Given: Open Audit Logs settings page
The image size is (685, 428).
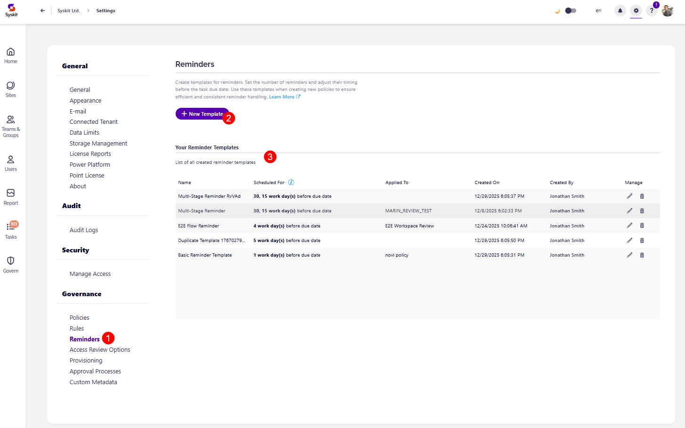Looking at the screenshot, I should (x=84, y=230).
